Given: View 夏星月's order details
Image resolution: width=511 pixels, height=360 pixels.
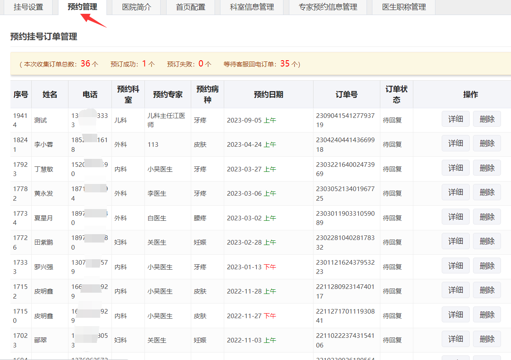Looking at the screenshot, I should pos(455,217).
